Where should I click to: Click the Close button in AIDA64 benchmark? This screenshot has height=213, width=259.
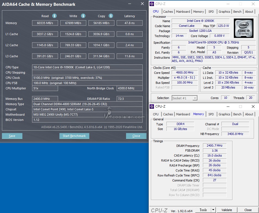(136, 136)
